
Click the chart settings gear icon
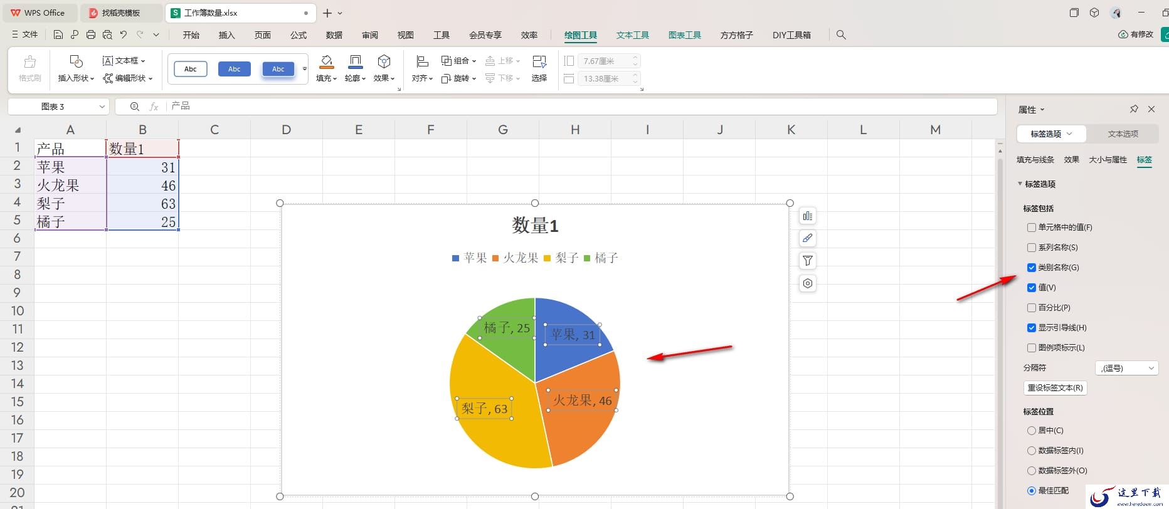(x=808, y=283)
